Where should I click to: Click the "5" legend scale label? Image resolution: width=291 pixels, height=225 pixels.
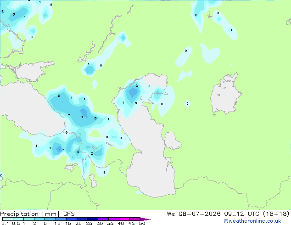click(45, 223)
